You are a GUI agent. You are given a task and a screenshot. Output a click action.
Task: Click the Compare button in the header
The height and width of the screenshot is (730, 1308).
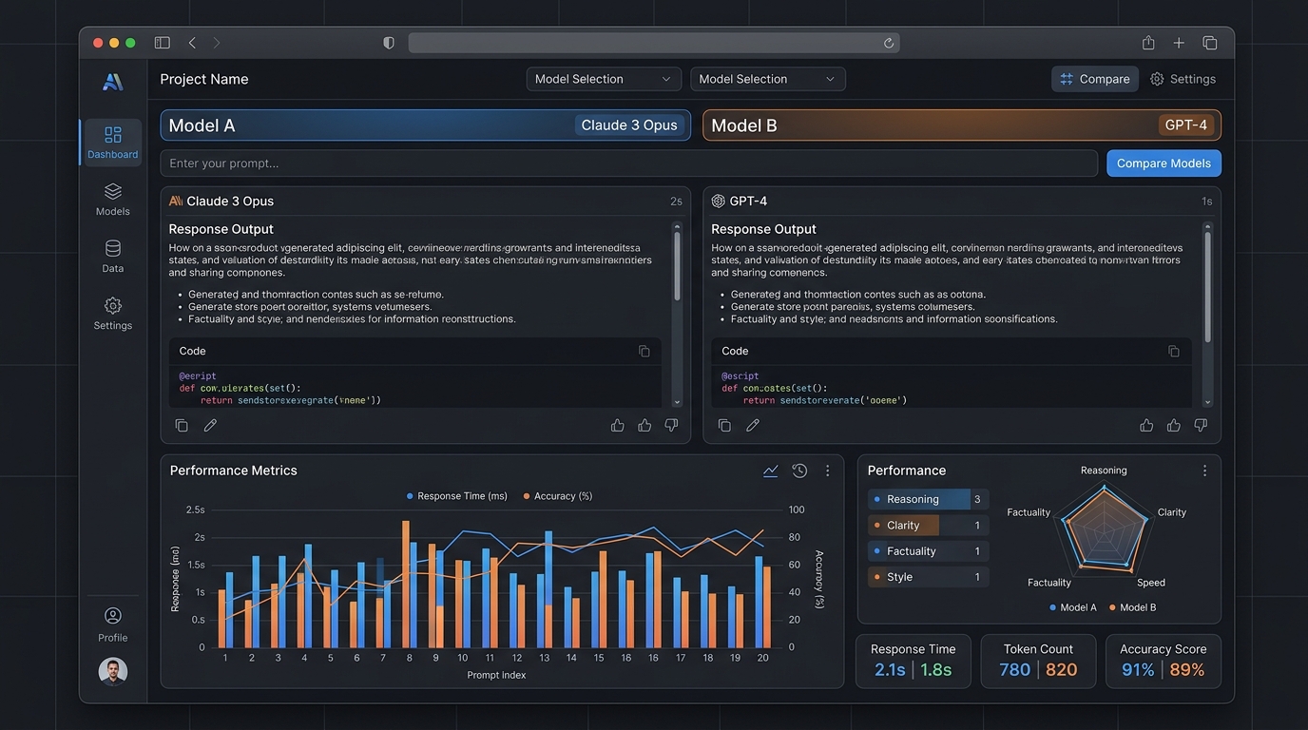tap(1095, 79)
